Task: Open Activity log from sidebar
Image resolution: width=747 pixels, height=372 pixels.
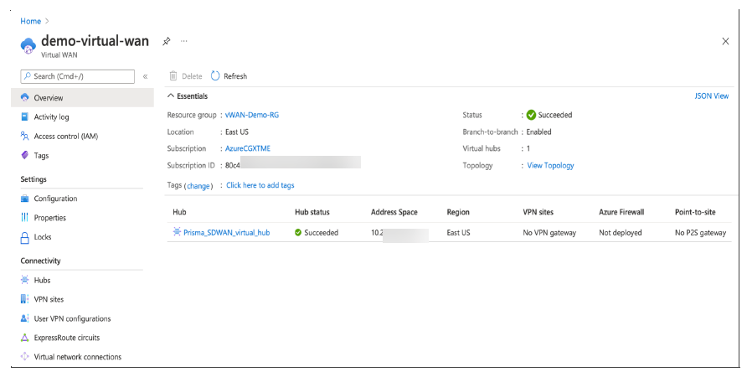Action: tap(51, 117)
